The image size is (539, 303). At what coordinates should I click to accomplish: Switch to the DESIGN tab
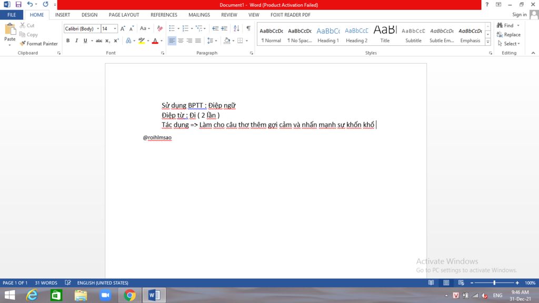pos(89,15)
